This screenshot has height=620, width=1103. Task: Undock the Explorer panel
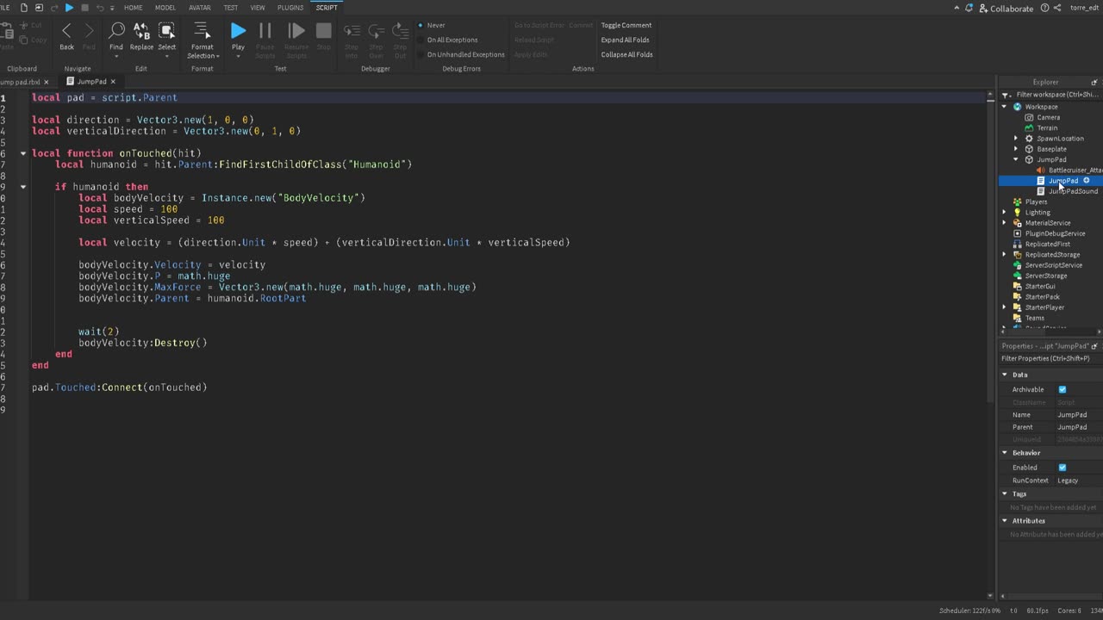click(x=1094, y=83)
